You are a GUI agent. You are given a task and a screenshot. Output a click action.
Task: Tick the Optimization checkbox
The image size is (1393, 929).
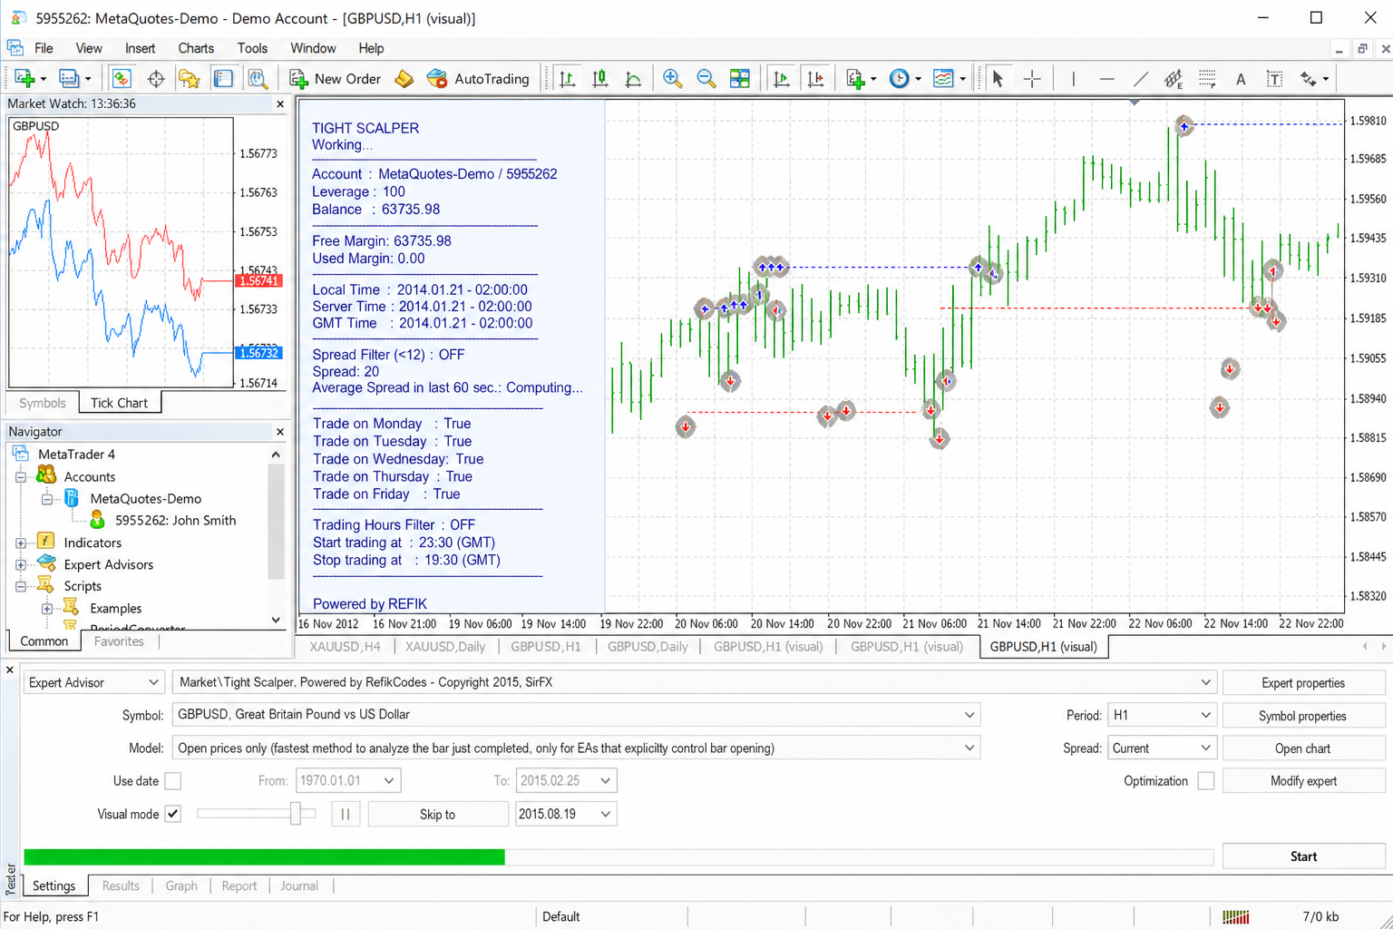click(1205, 781)
